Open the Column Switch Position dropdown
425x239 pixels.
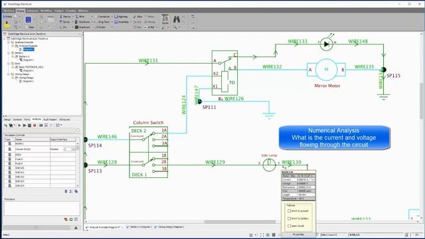pyautogui.click(x=73, y=149)
